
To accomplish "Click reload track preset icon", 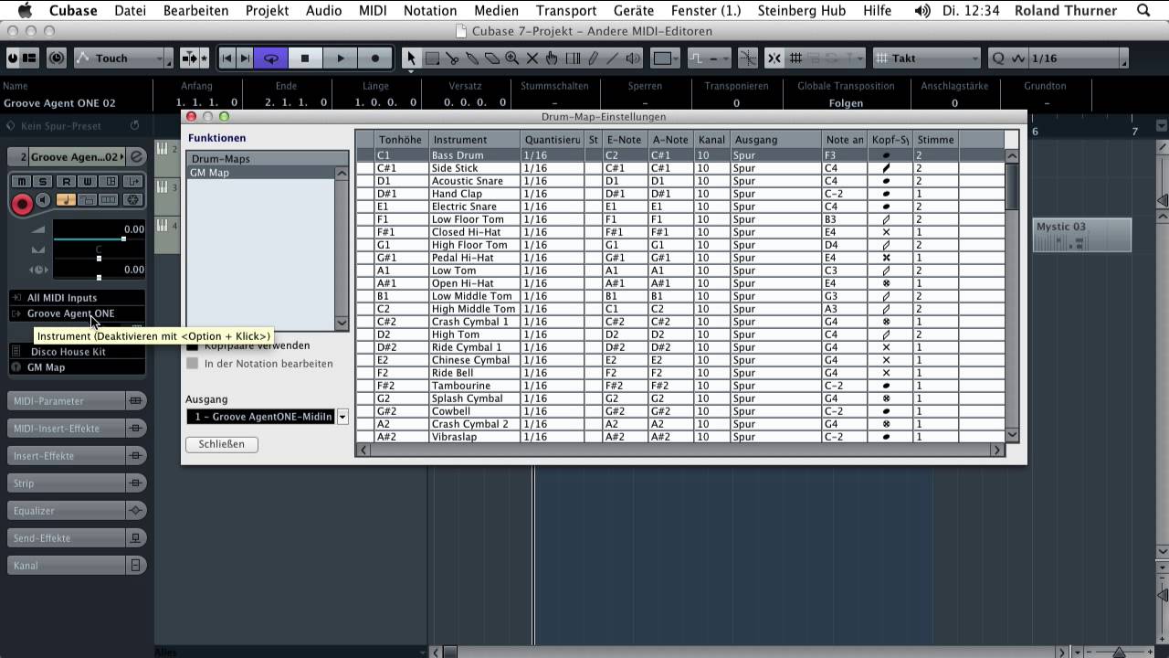I will [135, 125].
